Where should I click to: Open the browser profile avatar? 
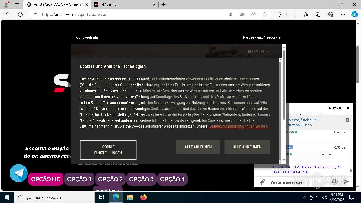pyautogui.click(x=6, y=5)
